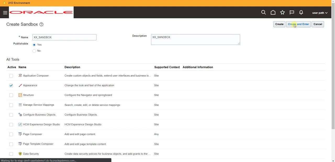Click the Name column header
The width and height of the screenshot is (335, 162).
(22, 67)
